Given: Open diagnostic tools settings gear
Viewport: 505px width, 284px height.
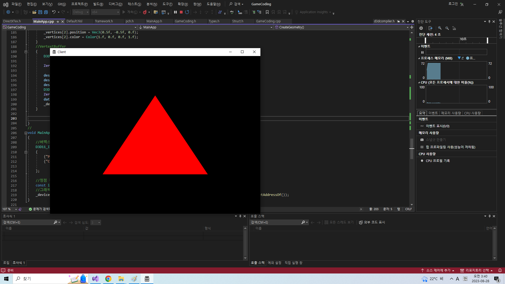Looking at the screenshot, I should pos(421,28).
